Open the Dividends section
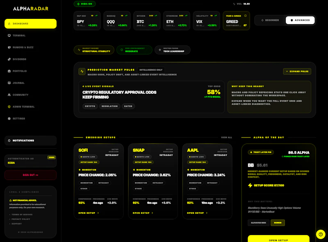Screen dimensions: 328x242 pyautogui.click(x=30, y=59)
